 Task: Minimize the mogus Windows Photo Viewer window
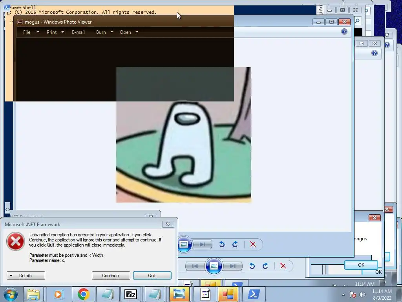click(x=319, y=22)
